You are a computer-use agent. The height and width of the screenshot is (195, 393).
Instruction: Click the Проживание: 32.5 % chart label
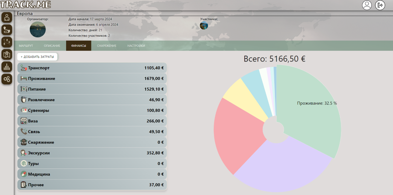pos(317,103)
